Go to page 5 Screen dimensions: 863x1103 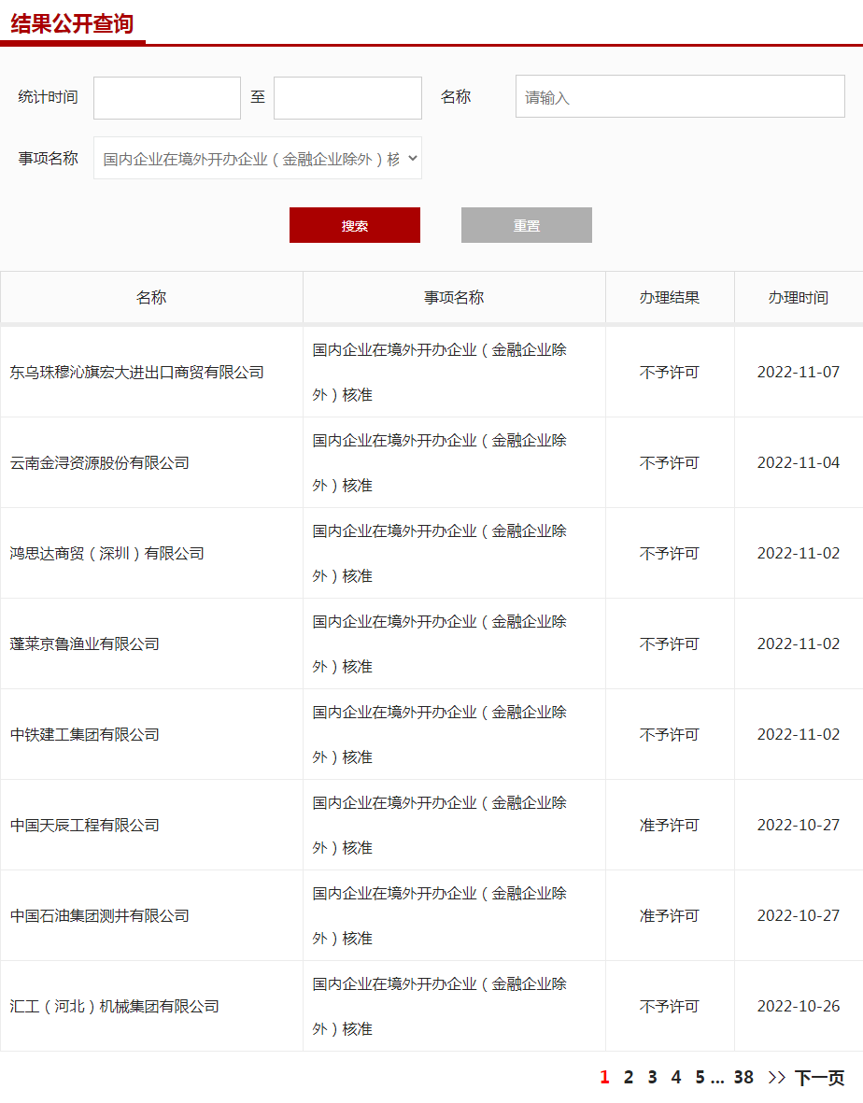[700, 1077]
